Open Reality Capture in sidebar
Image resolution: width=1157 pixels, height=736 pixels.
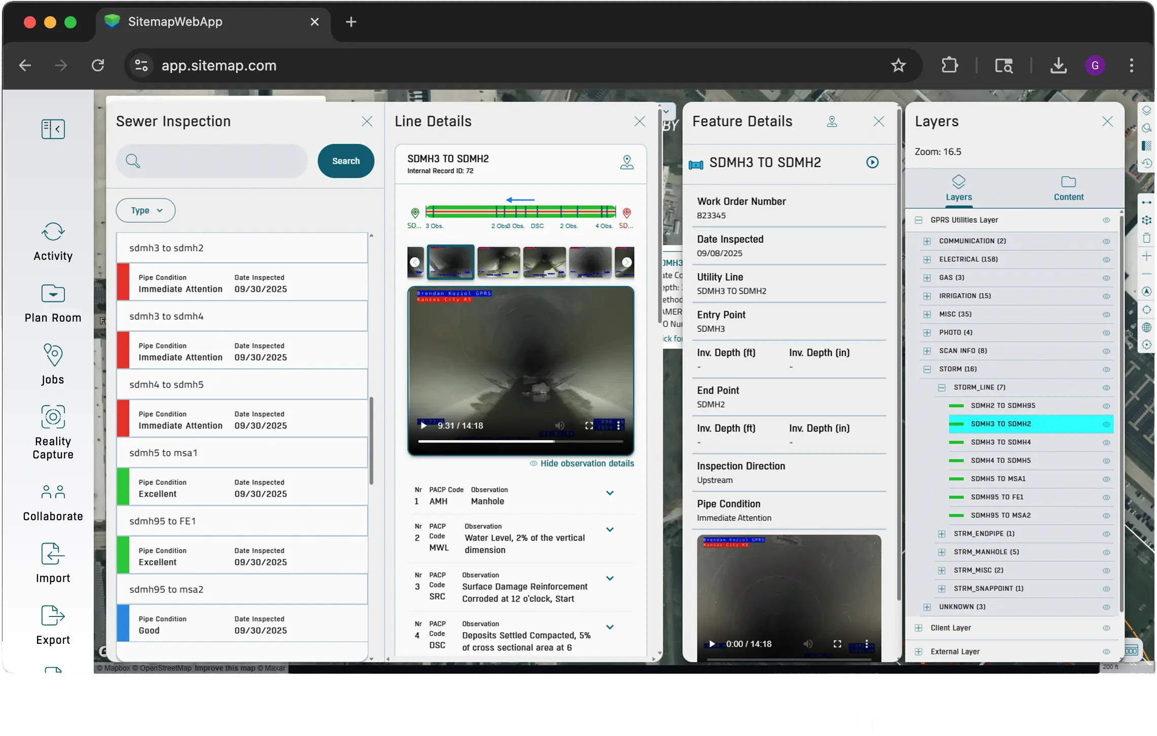click(53, 417)
